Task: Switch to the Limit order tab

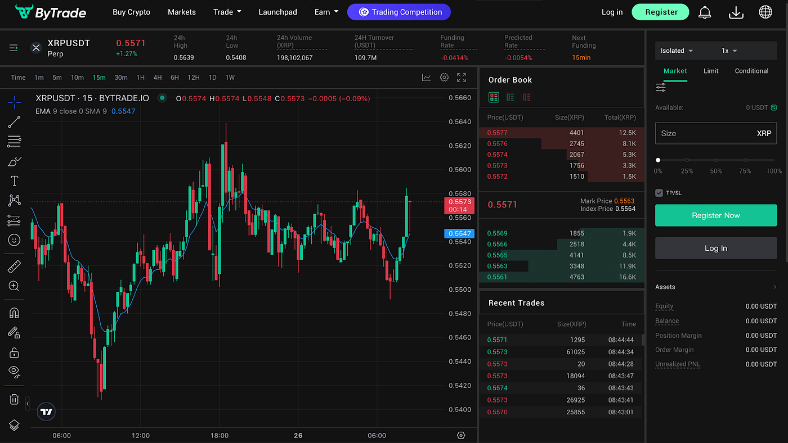Action: point(710,71)
